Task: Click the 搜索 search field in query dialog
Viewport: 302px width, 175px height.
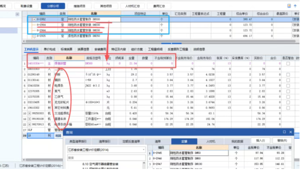Action: tap(106, 158)
